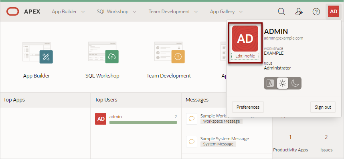Click the Preferences button
Image resolution: width=344 pixels, height=159 pixels.
point(248,107)
